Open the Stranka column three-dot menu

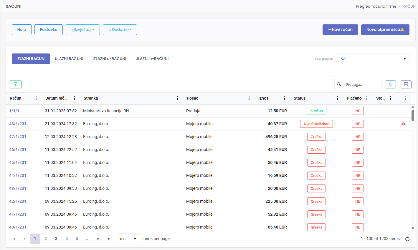177,98
